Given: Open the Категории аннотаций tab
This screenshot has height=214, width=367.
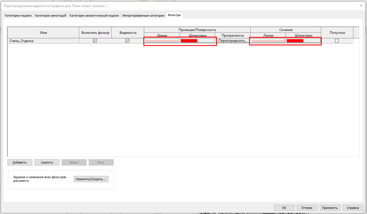Looking at the screenshot, I should (51, 16).
